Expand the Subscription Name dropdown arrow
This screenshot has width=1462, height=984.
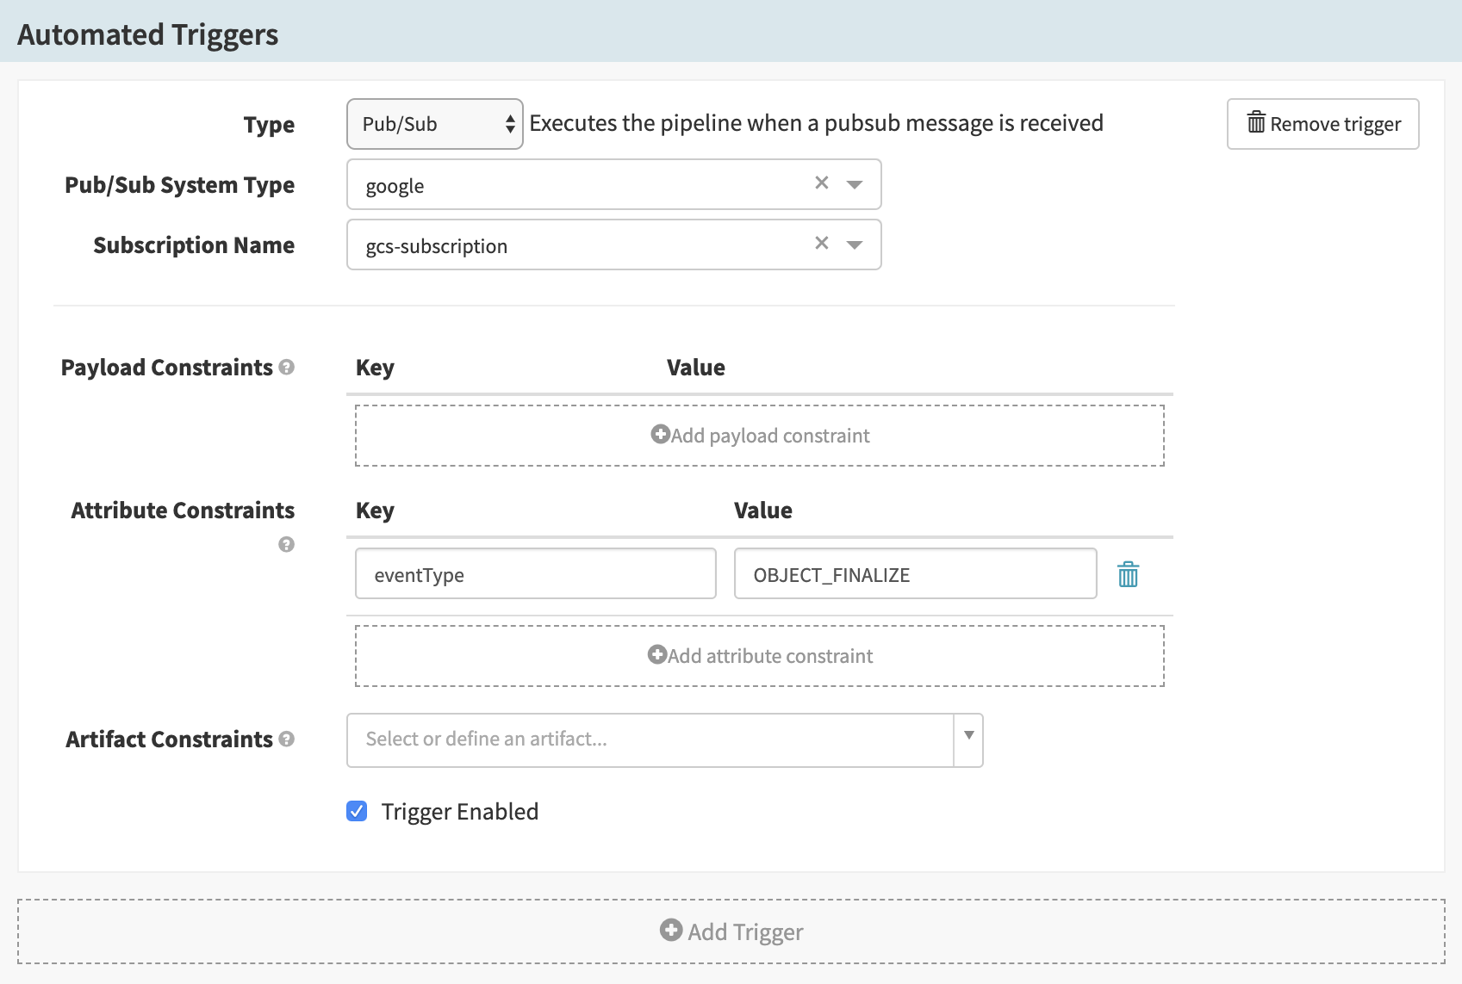coord(855,244)
